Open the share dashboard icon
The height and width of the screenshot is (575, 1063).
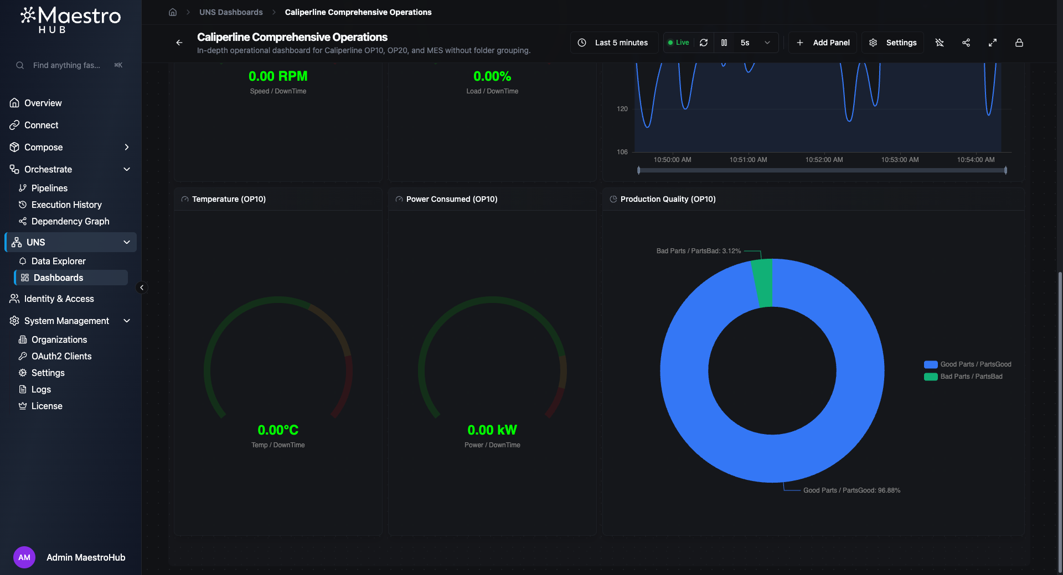(966, 43)
